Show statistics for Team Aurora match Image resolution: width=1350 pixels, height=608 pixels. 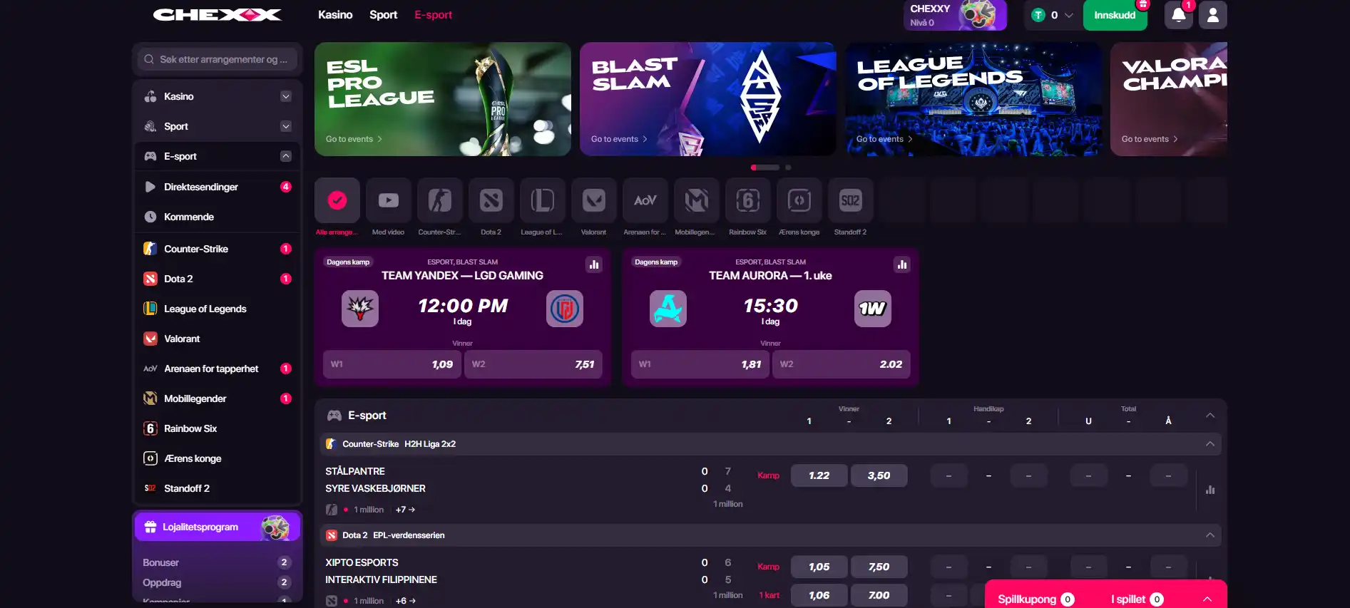pyautogui.click(x=902, y=264)
